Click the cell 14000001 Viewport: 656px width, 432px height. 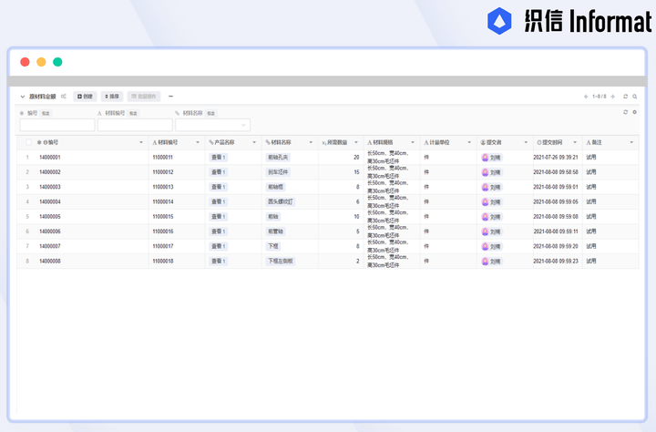pos(50,158)
